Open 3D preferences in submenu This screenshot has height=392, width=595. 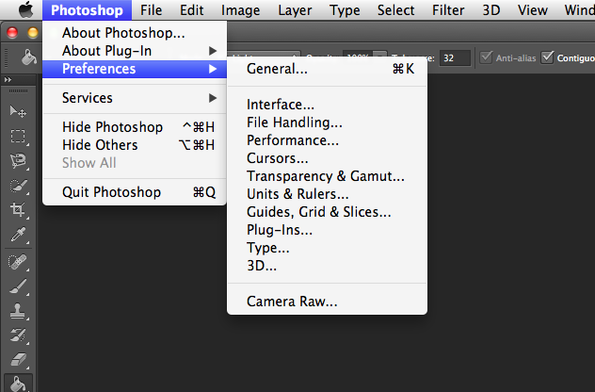click(x=327, y=266)
